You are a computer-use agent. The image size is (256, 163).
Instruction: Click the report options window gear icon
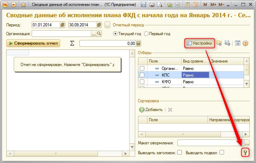(237, 43)
